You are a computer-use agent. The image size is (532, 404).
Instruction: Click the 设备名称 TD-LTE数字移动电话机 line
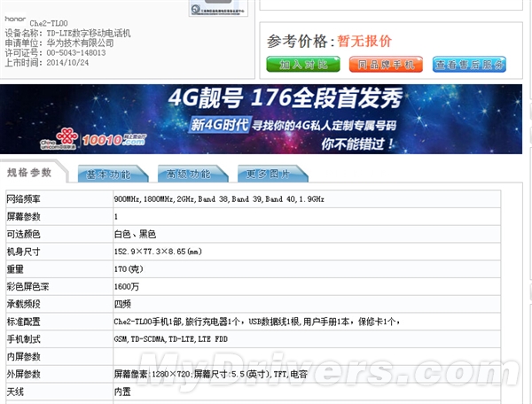[67, 33]
